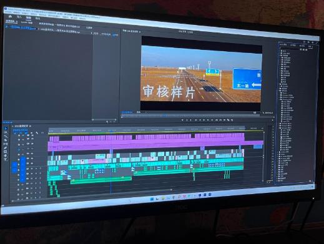Select the Slip tool

tap(6, 144)
